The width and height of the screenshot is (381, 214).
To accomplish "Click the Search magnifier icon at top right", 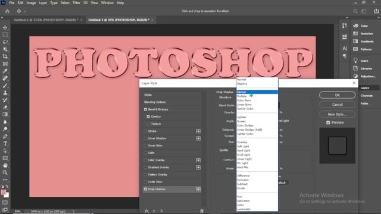I will click(355, 11).
